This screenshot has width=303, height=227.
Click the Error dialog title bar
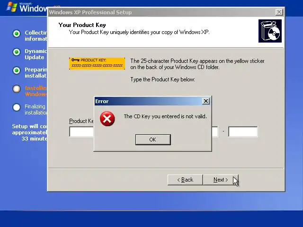(x=152, y=101)
